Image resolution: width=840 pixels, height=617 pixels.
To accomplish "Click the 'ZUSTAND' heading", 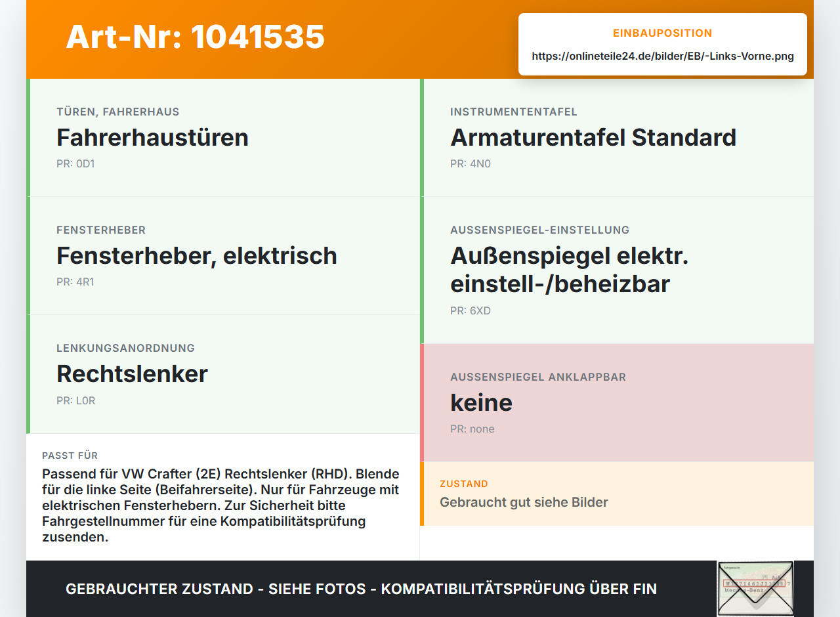I will (x=464, y=484).
